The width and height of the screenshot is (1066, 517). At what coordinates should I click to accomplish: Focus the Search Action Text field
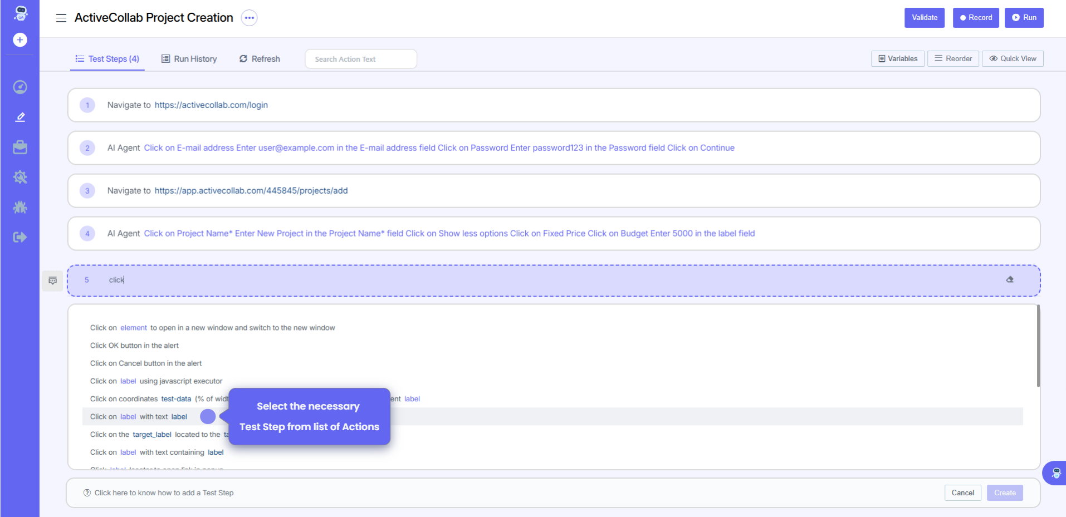pyautogui.click(x=361, y=59)
